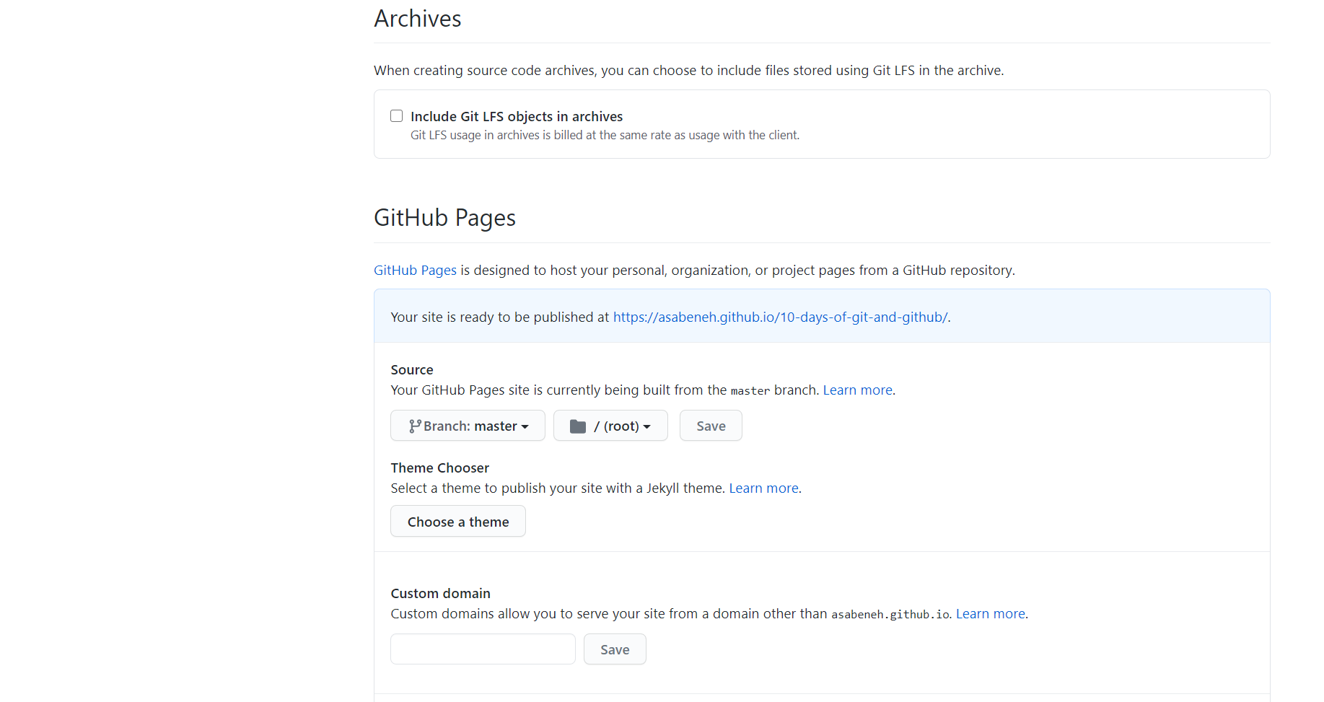Click the folder icon in root dropdown
The width and height of the screenshot is (1324, 702).
(x=578, y=426)
